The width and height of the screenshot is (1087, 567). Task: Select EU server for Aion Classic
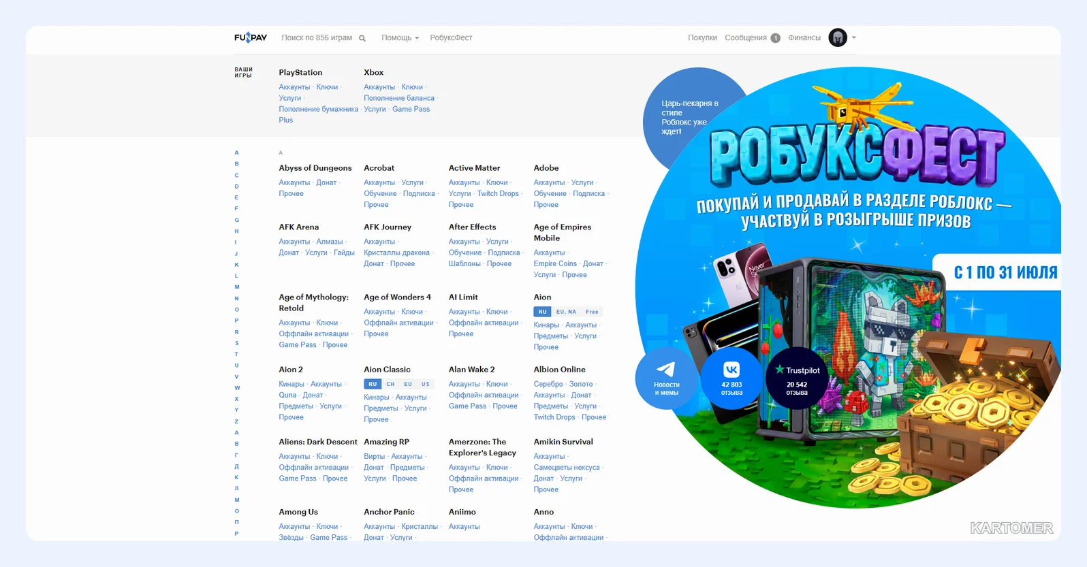408,384
